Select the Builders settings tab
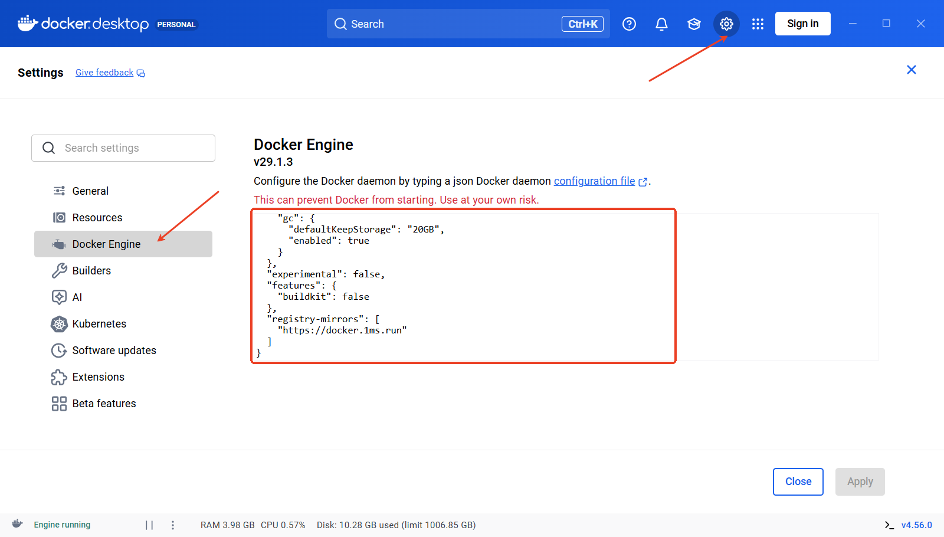Viewport: 944px width, 537px height. [x=123, y=270]
